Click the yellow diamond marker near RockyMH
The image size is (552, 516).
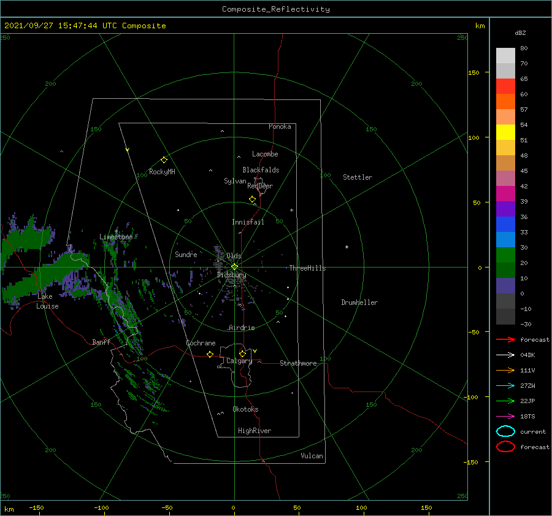point(164,160)
